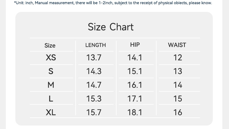Click the L size row label
This screenshot has width=229, height=129.
(x=51, y=99)
